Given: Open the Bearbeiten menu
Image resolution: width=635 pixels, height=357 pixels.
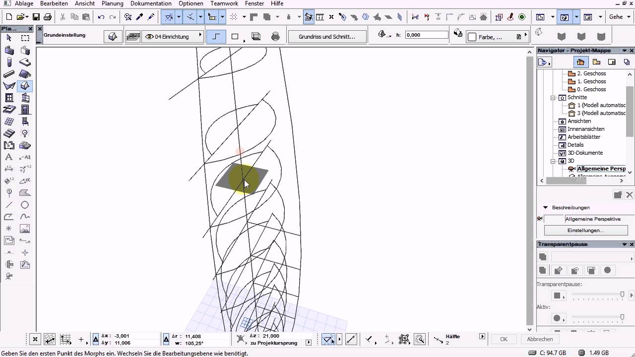Looking at the screenshot, I should pos(54,3).
